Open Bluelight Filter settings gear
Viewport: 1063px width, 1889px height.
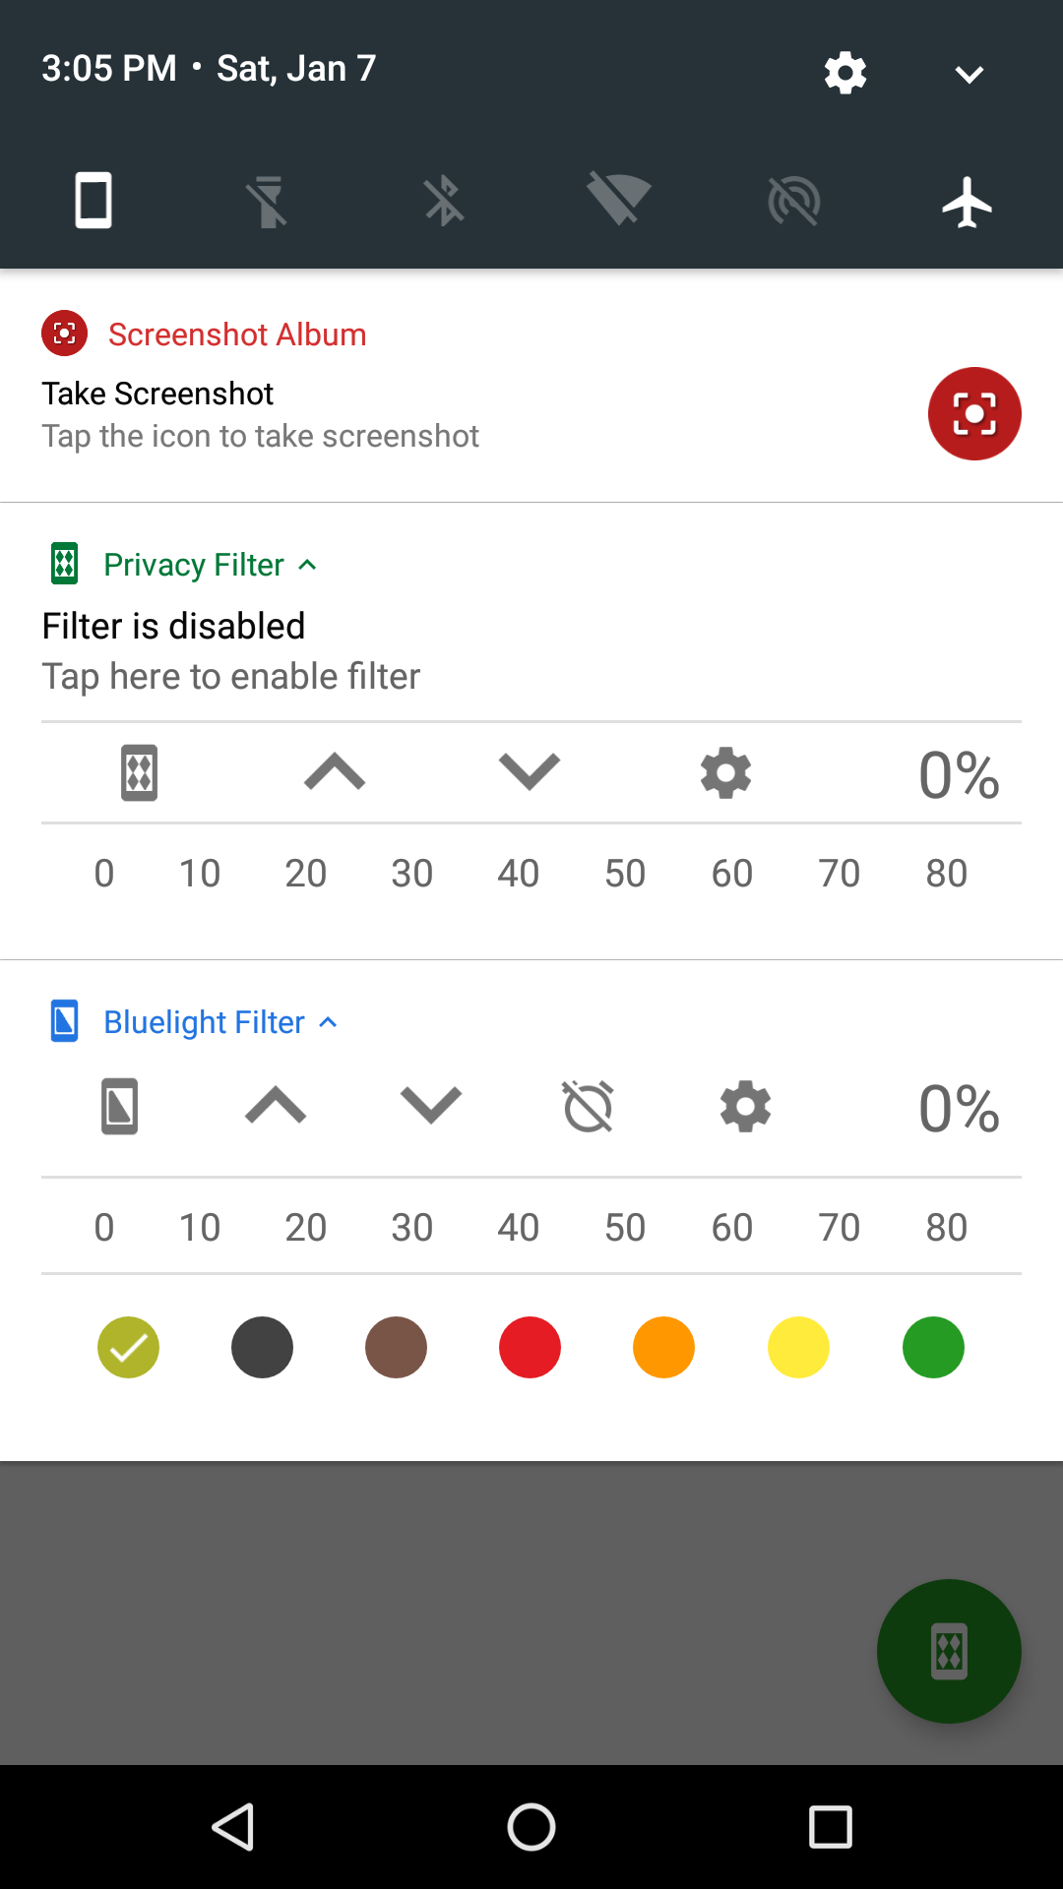click(746, 1107)
